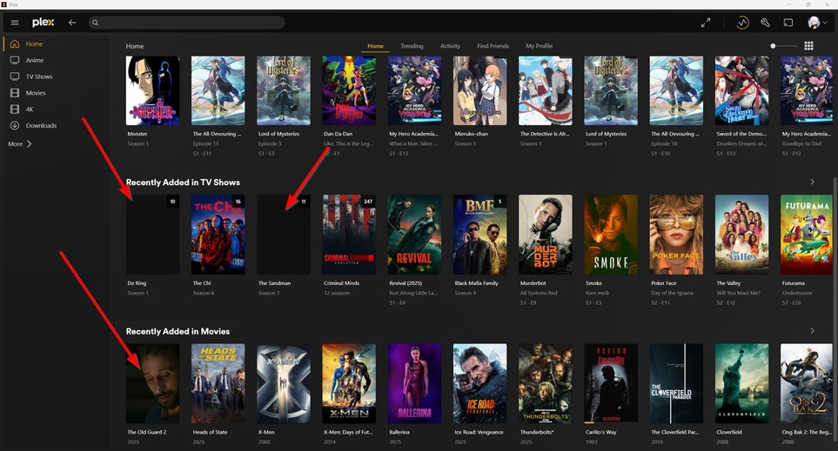Show more Recently Added TV Shows arrow
Image resolution: width=838 pixels, height=451 pixels.
pos(813,182)
